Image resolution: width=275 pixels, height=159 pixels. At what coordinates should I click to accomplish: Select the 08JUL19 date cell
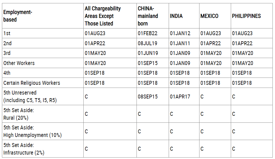pyautogui.click(x=147, y=43)
